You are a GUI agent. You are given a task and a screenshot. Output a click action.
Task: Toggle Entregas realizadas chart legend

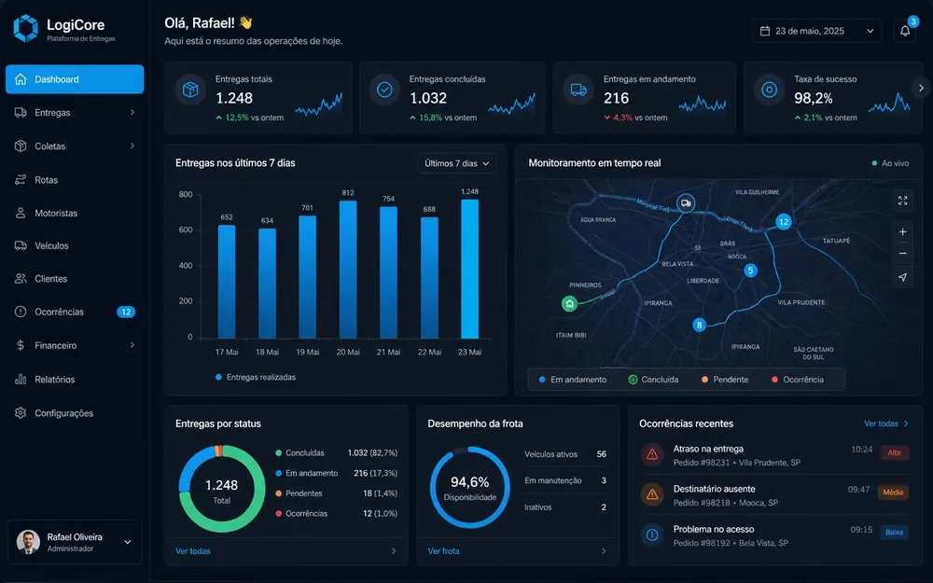[x=256, y=377]
